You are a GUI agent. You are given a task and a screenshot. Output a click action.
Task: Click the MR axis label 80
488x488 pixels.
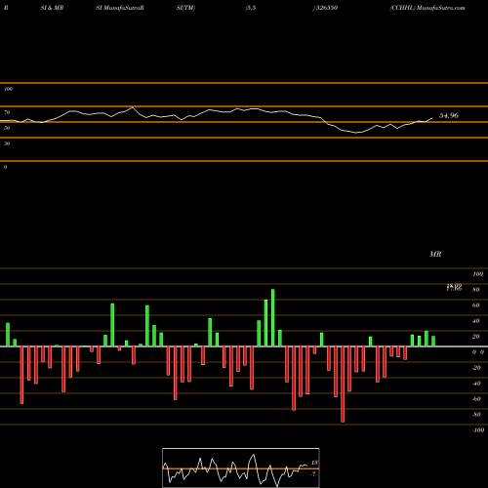tap(476, 290)
